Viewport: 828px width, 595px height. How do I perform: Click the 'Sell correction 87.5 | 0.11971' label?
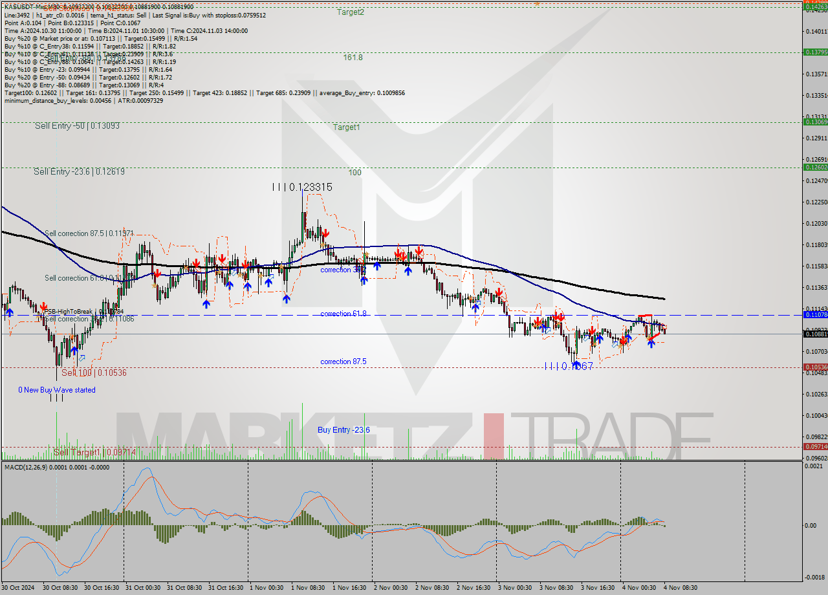89,232
